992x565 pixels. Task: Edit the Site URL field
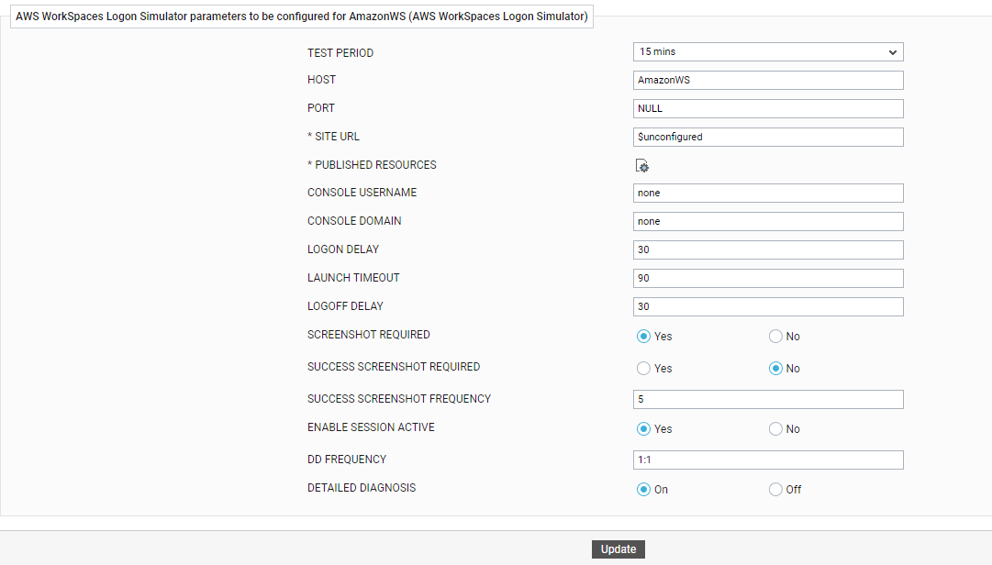(x=768, y=138)
